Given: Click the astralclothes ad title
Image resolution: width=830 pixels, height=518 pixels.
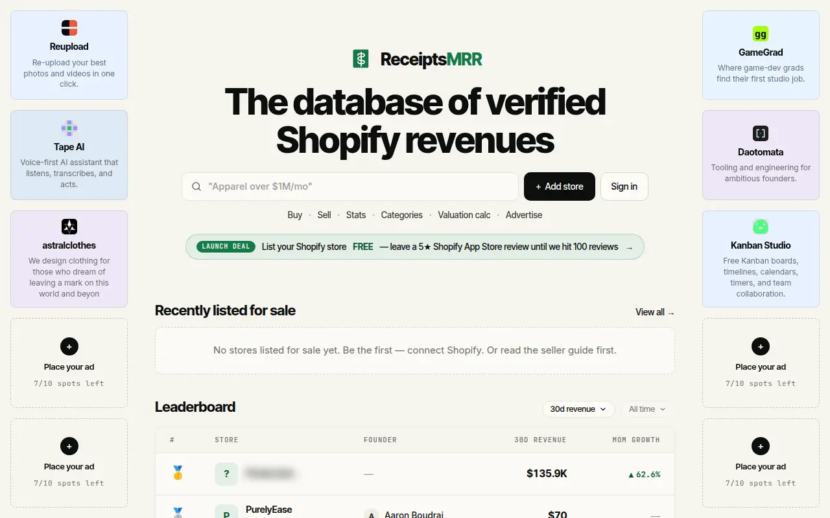Looking at the screenshot, I should coord(69,245).
